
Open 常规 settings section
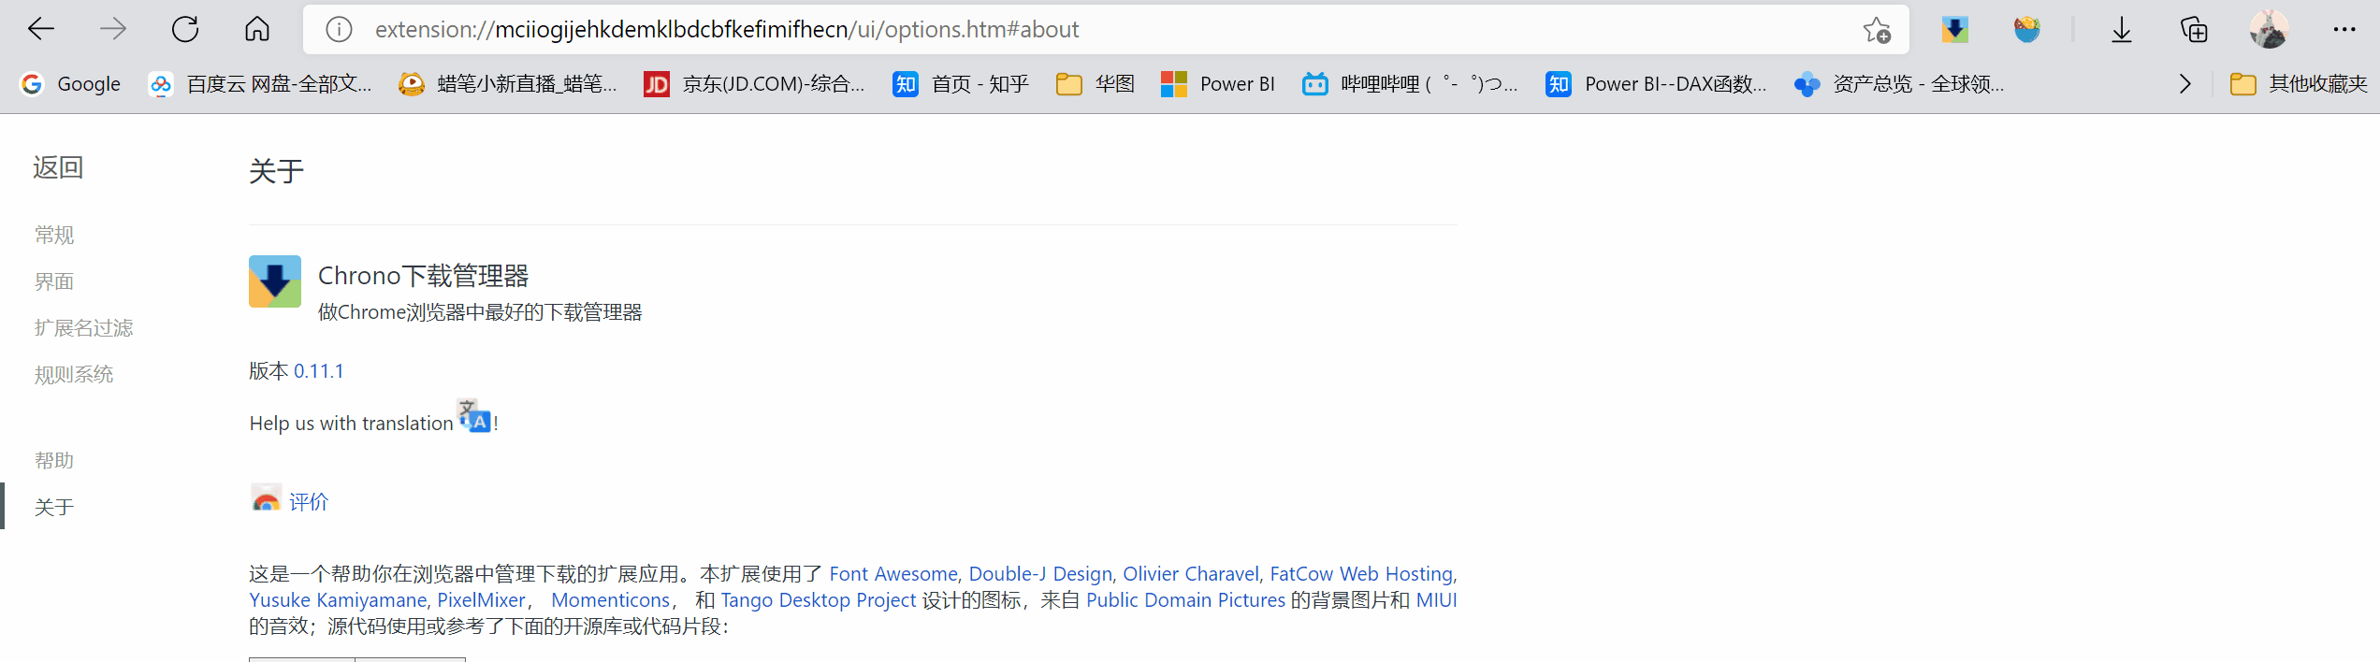[54, 235]
